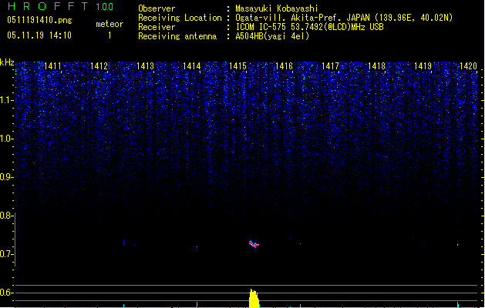
Task: Click the 0.8 kHz frequency label
Action: click(x=6, y=216)
